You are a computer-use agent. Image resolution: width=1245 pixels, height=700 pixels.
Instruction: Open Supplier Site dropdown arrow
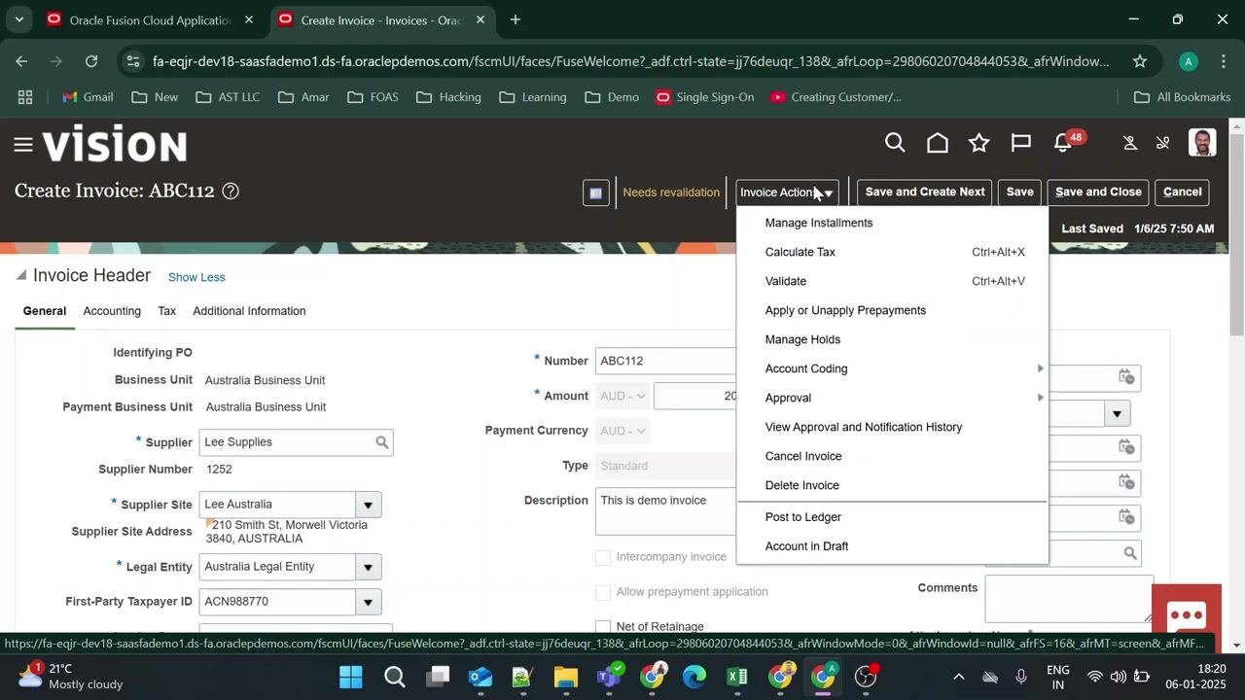tap(368, 506)
